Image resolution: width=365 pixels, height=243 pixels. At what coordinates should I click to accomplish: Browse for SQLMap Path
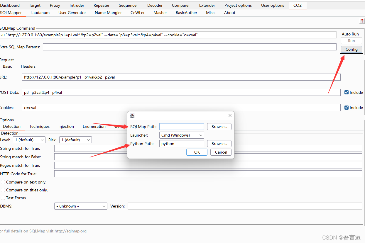tap(219, 127)
